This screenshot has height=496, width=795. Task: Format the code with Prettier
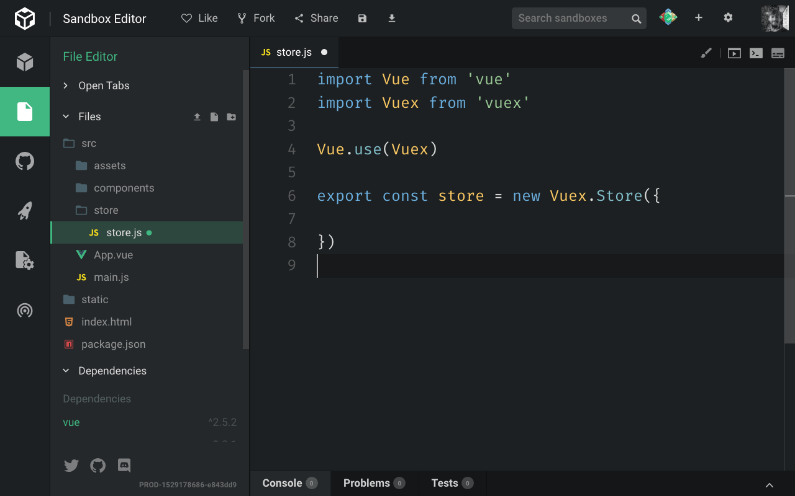click(x=706, y=53)
